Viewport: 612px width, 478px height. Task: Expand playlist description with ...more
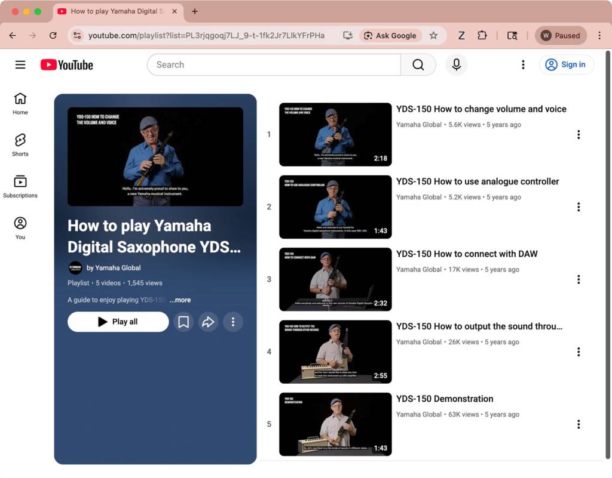180,300
